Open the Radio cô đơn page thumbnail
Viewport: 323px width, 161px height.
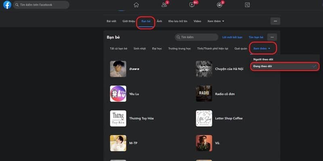203,94
